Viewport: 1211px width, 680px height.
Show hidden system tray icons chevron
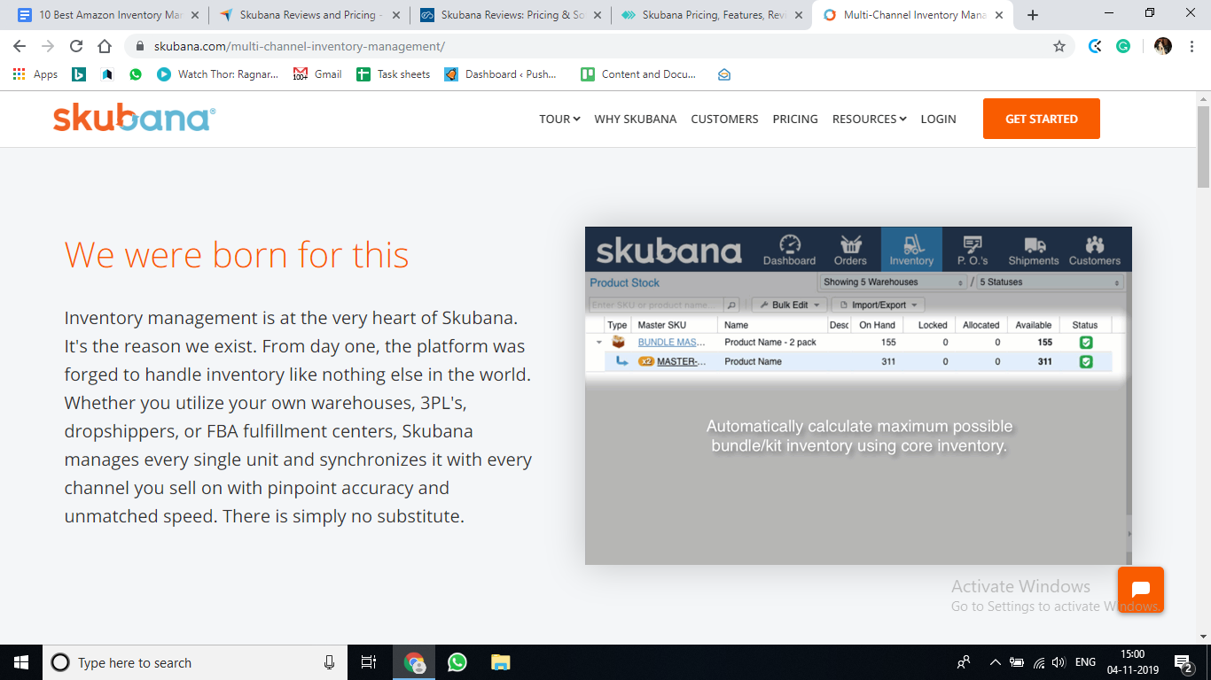point(995,662)
